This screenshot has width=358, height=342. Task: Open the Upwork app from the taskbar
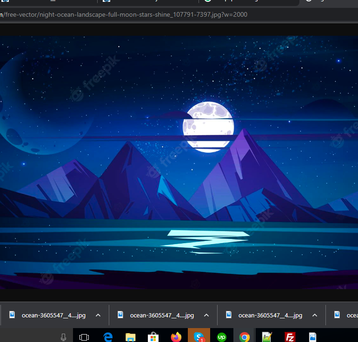tap(222, 337)
